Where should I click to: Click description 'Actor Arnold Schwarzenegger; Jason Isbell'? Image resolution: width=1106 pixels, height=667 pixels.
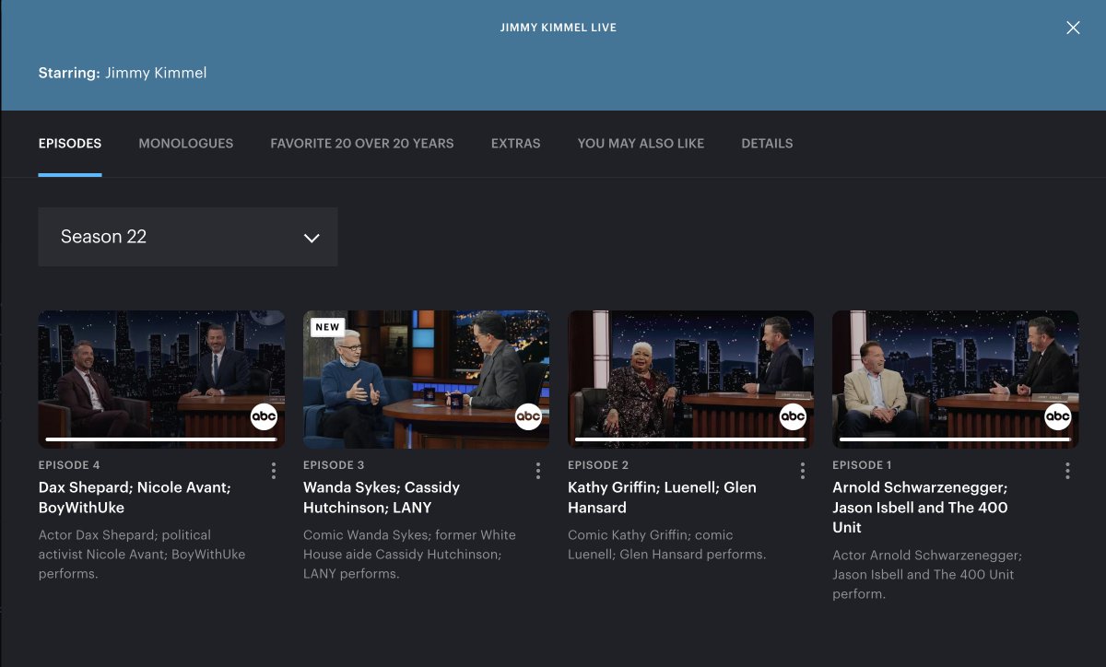coord(927,574)
